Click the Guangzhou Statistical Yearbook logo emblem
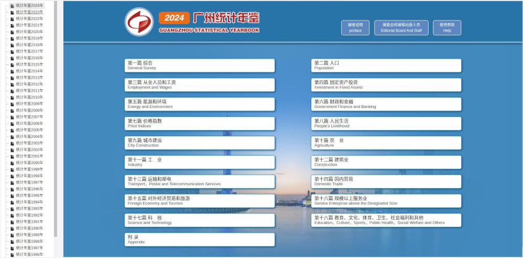 pyautogui.click(x=139, y=22)
